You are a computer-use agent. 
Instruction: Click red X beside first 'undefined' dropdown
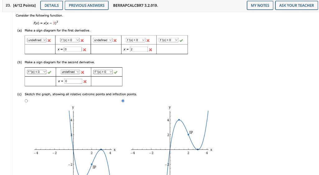click(49, 40)
